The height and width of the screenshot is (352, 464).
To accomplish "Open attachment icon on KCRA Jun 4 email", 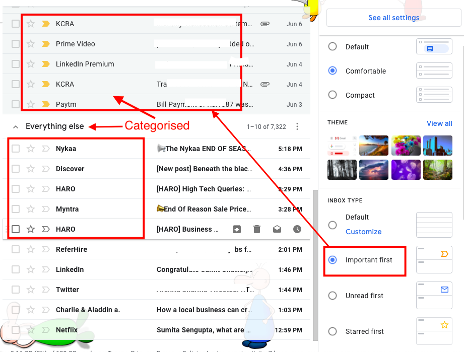I will [265, 84].
